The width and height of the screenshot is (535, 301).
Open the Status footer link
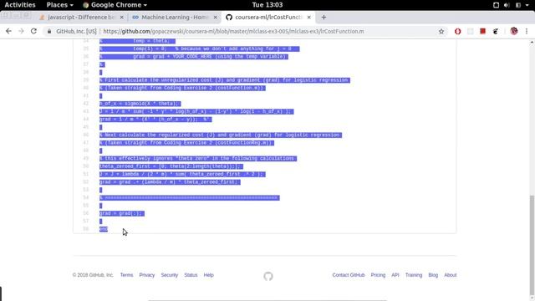pos(191,275)
